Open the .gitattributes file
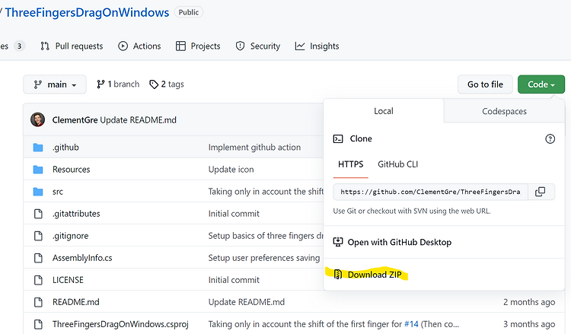This screenshot has width=571, height=334. [76, 214]
